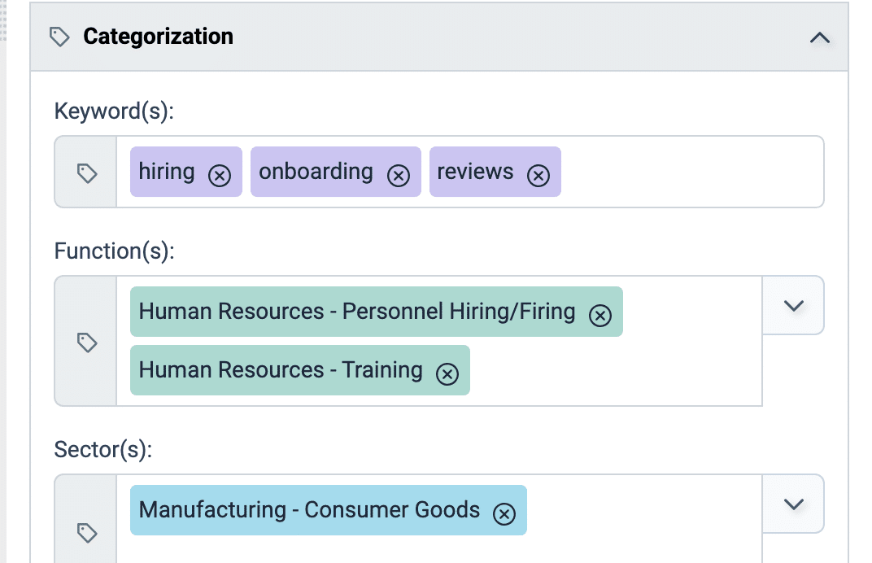Select the onboarding keyword chip text
Image resolution: width=872 pixels, height=563 pixels.
pyautogui.click(x=316, y=172)
